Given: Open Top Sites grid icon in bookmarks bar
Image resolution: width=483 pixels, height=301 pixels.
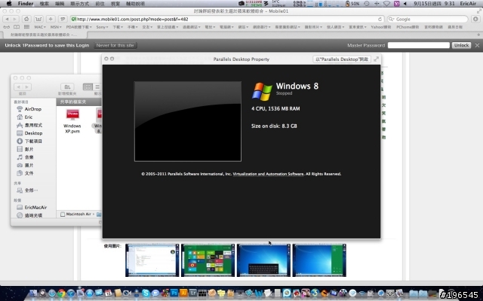Looking at the screenshot, I should [x=27, y=27].
